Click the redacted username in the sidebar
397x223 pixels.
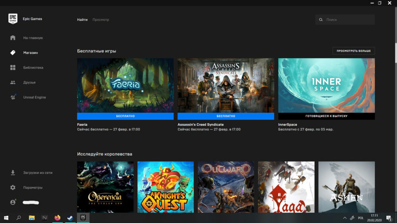[x=31, y=202]
